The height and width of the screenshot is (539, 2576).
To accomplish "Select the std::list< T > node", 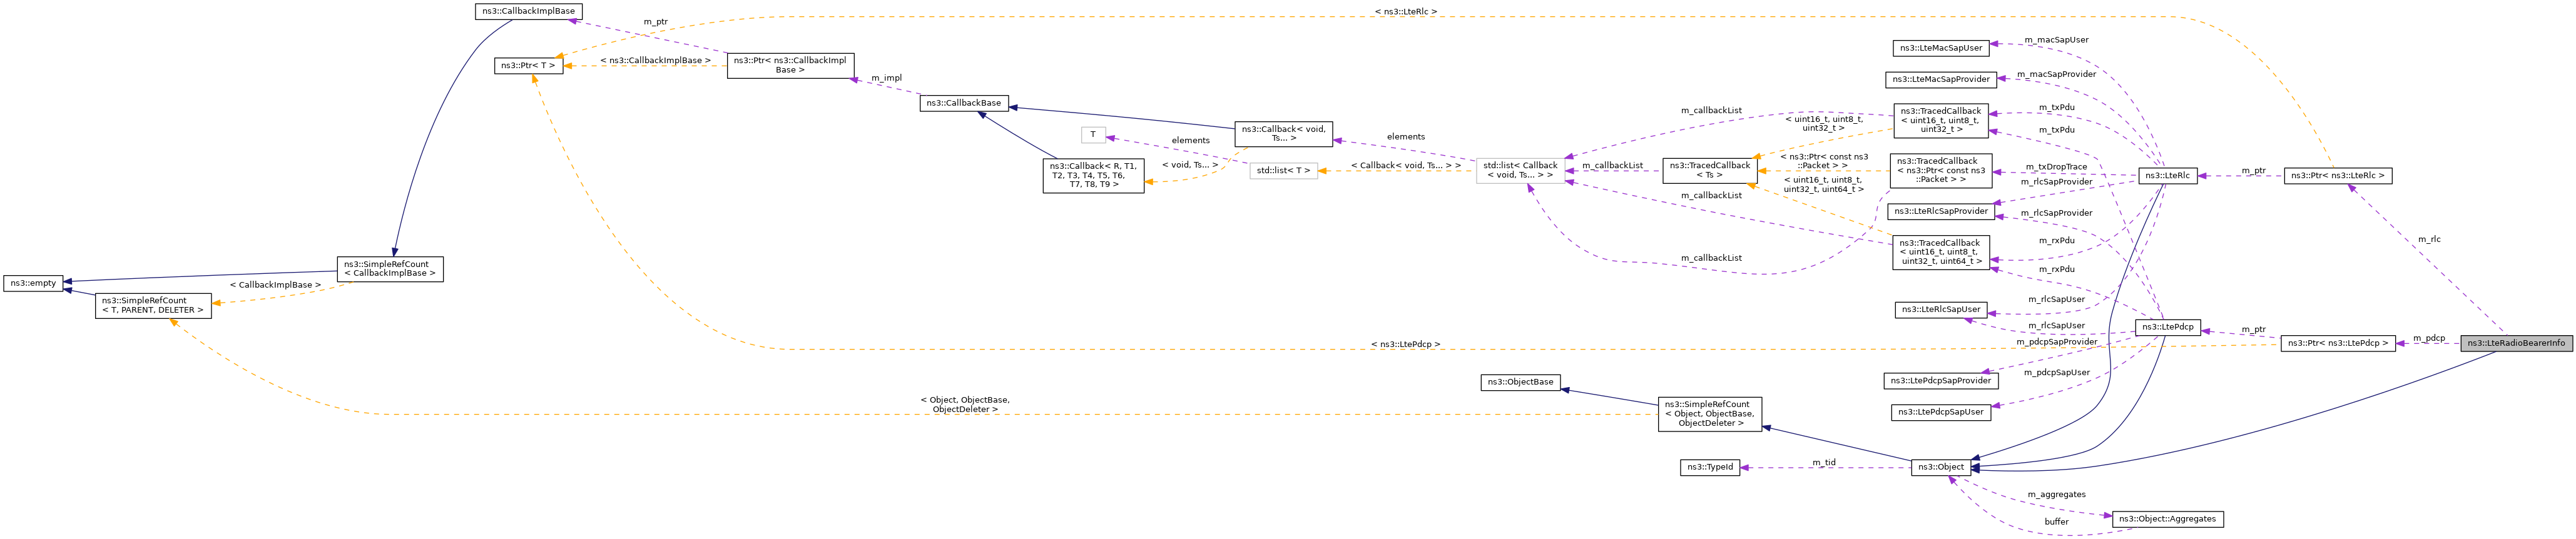I will pos(1283,171).
